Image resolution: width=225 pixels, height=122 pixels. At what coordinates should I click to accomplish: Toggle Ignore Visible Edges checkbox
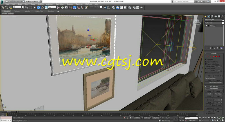(206, 64)
